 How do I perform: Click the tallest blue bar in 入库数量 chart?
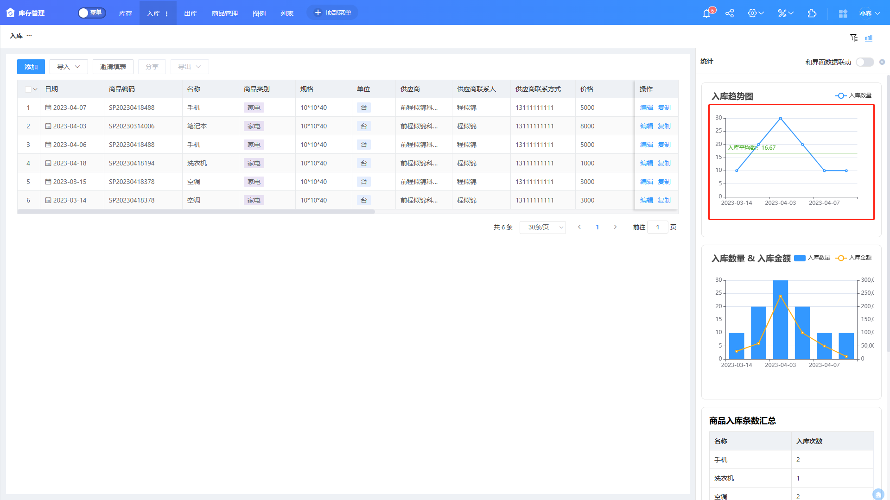click(781, 319)
